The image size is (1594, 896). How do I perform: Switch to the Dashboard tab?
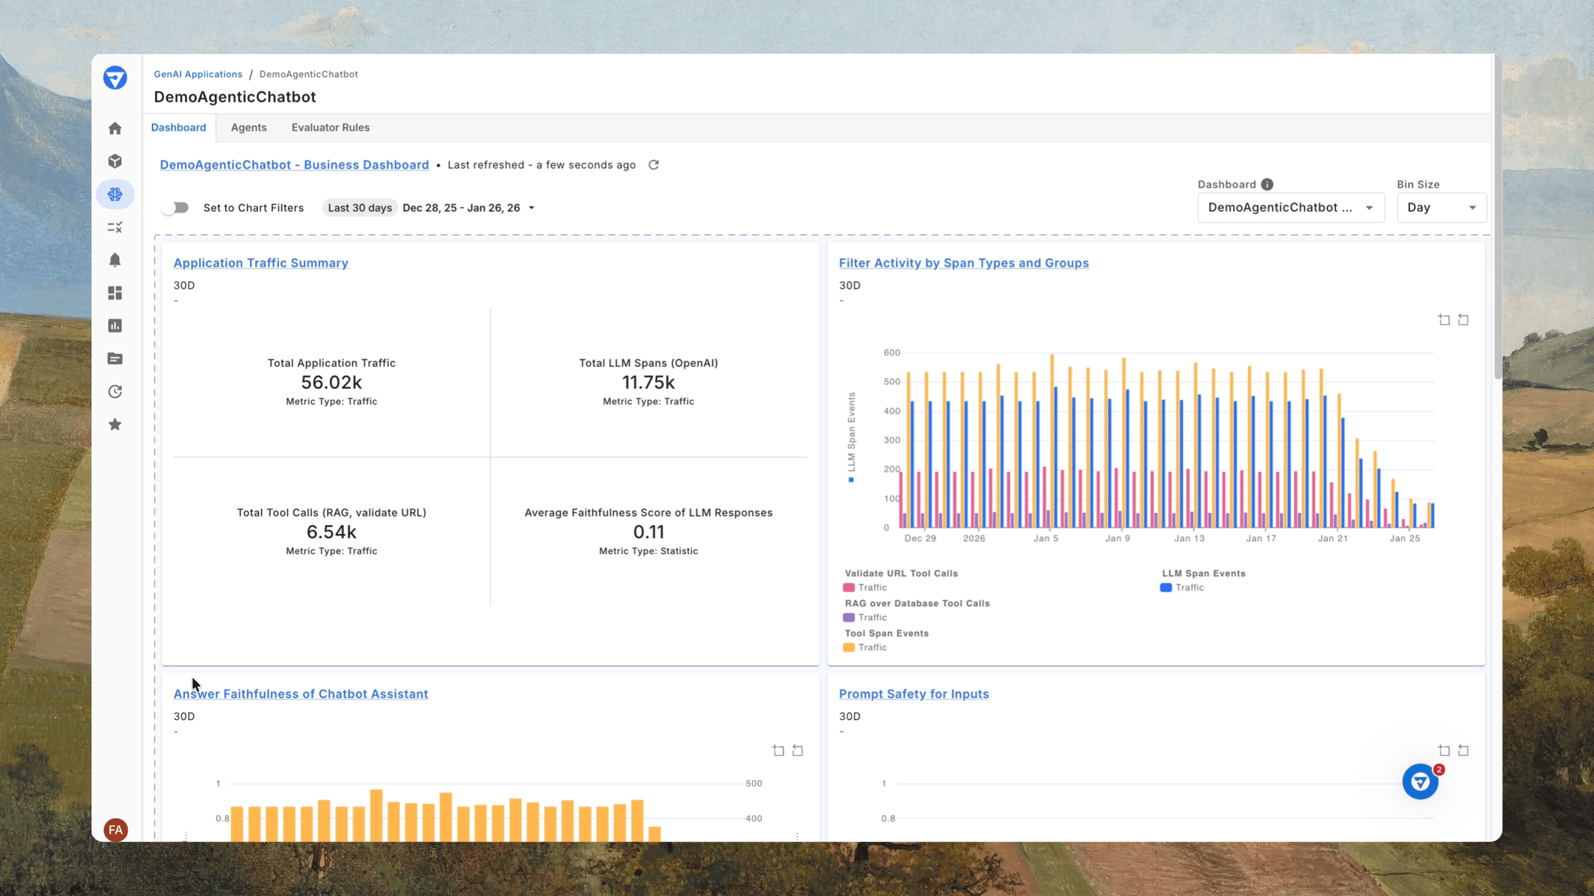179,128
